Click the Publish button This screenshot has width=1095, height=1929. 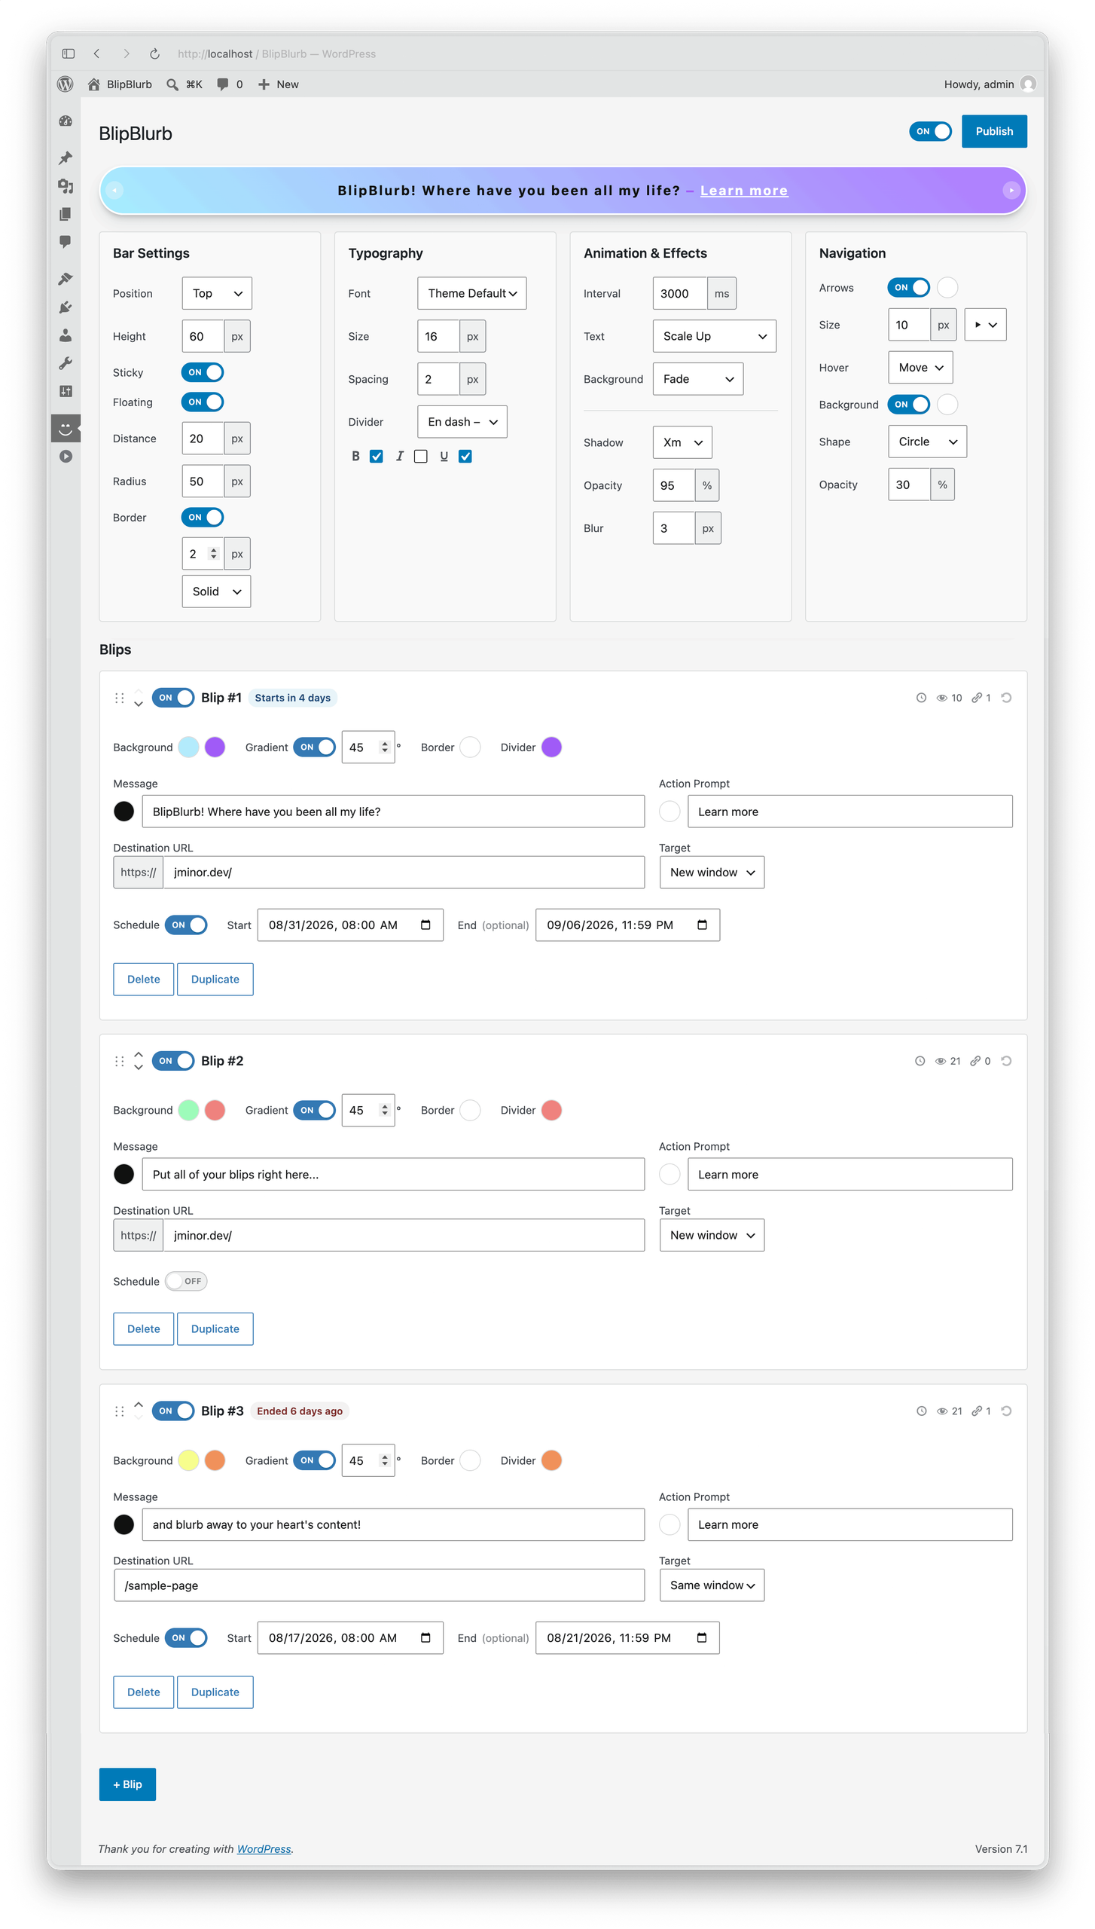click(x=994, y=131)
